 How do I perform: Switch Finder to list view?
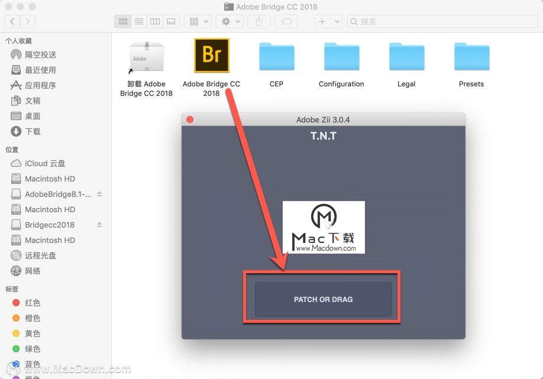[139, 21]
